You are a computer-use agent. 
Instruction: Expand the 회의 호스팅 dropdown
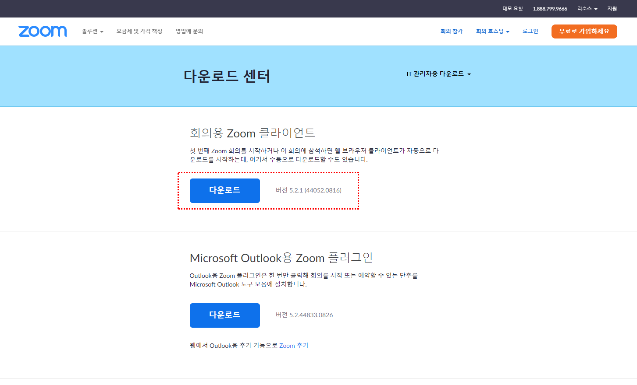492,31
